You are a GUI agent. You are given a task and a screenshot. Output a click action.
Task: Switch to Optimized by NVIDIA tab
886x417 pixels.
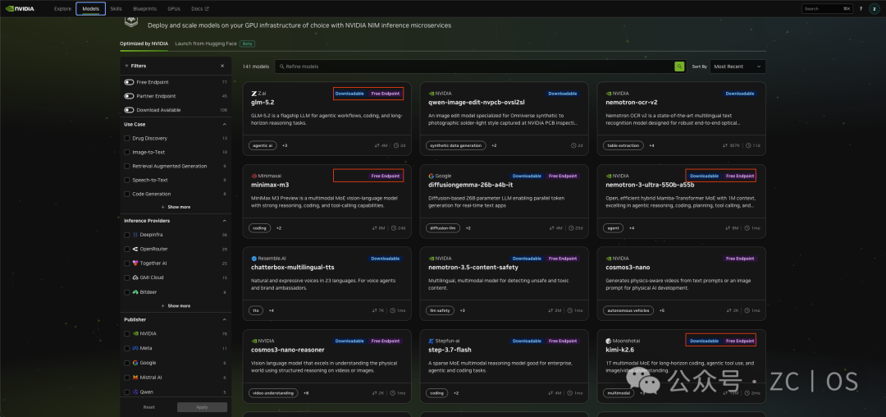tap(144, 44)
